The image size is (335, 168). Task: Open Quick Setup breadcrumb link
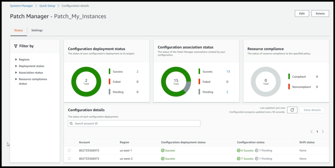click(x=47, y=6)
